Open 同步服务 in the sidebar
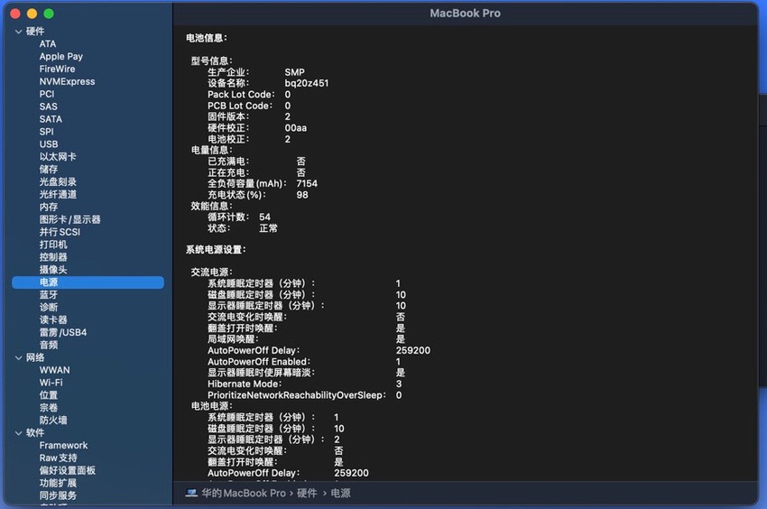767x509 pixels. tap(58, 495)
